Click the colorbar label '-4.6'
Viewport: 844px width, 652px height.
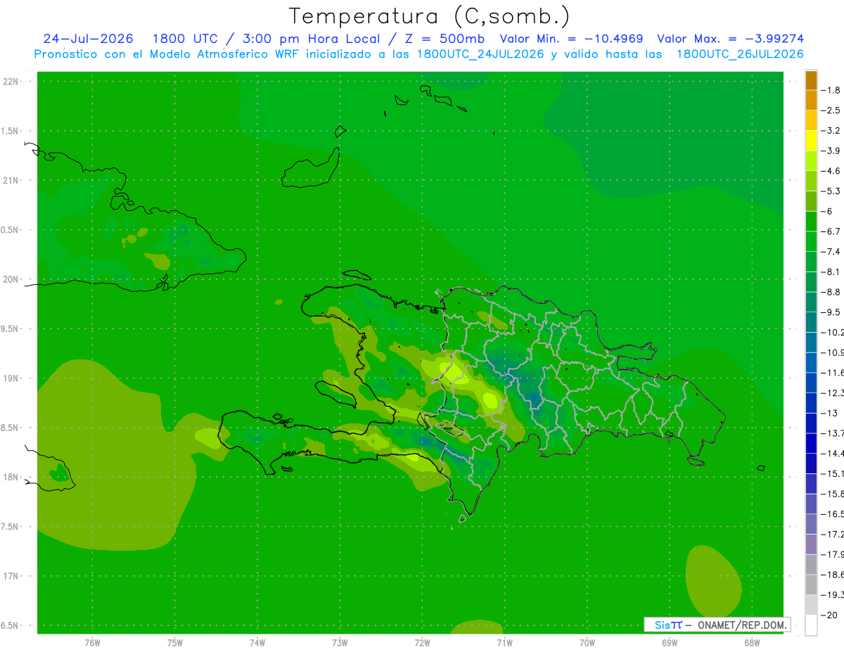pos(831,171)
